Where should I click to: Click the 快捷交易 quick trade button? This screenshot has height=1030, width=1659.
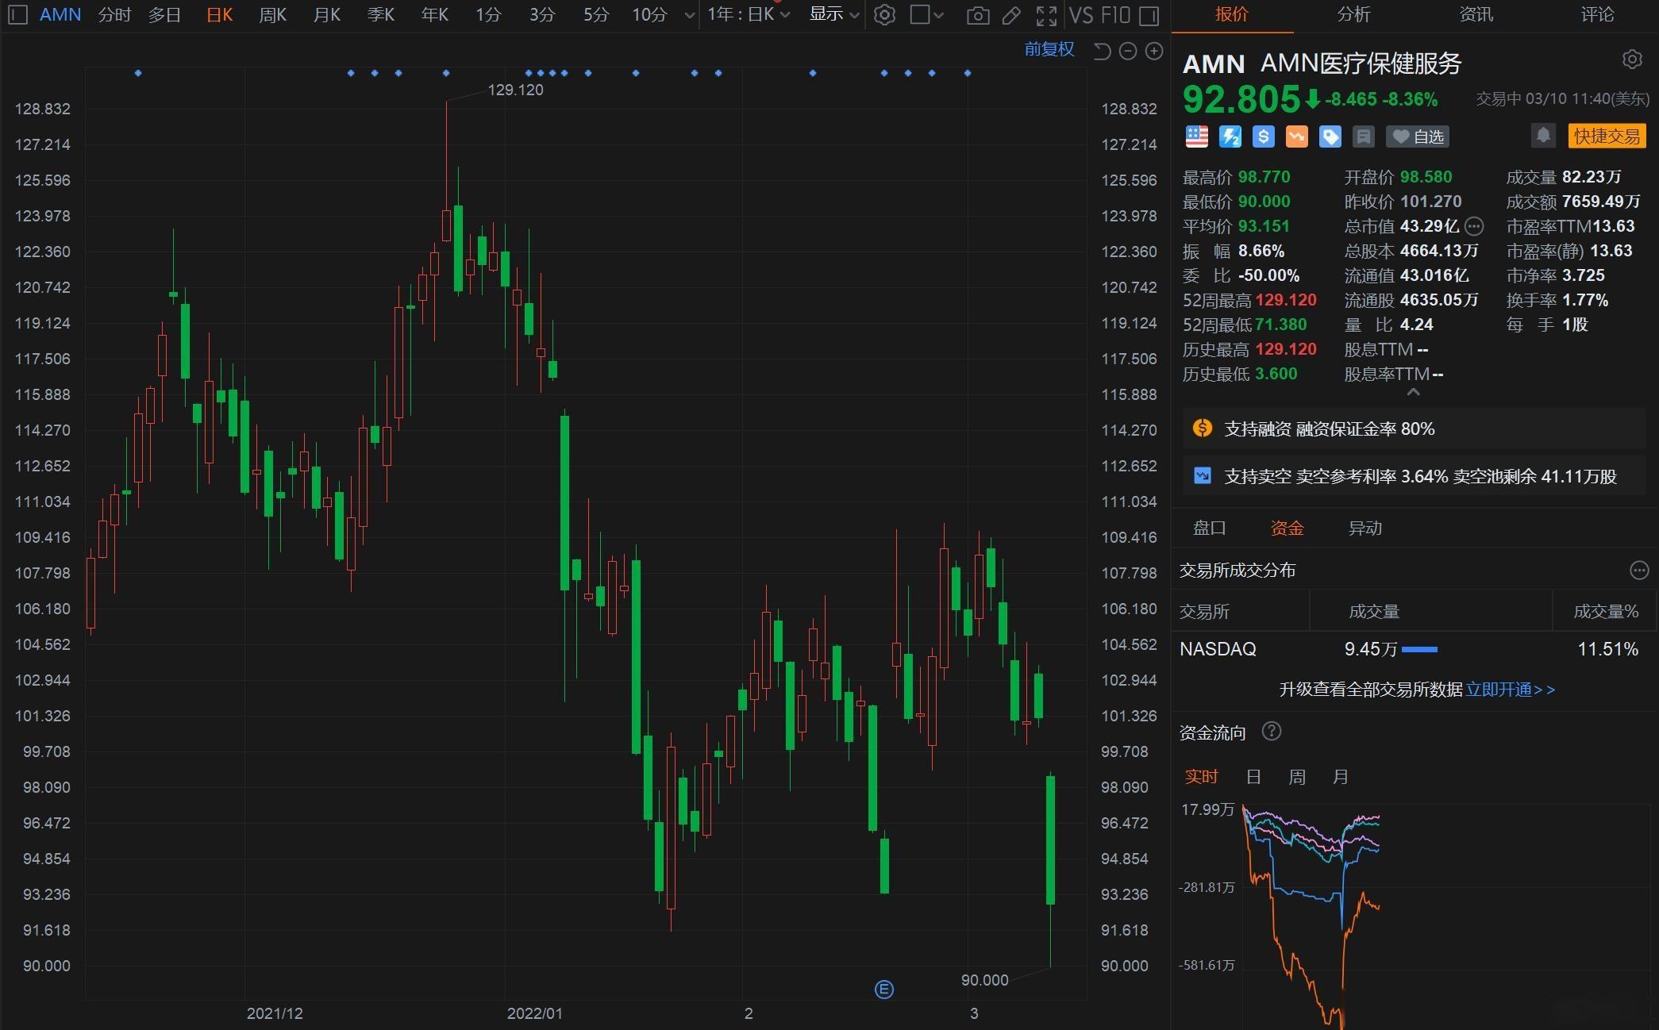(1607, 136)
